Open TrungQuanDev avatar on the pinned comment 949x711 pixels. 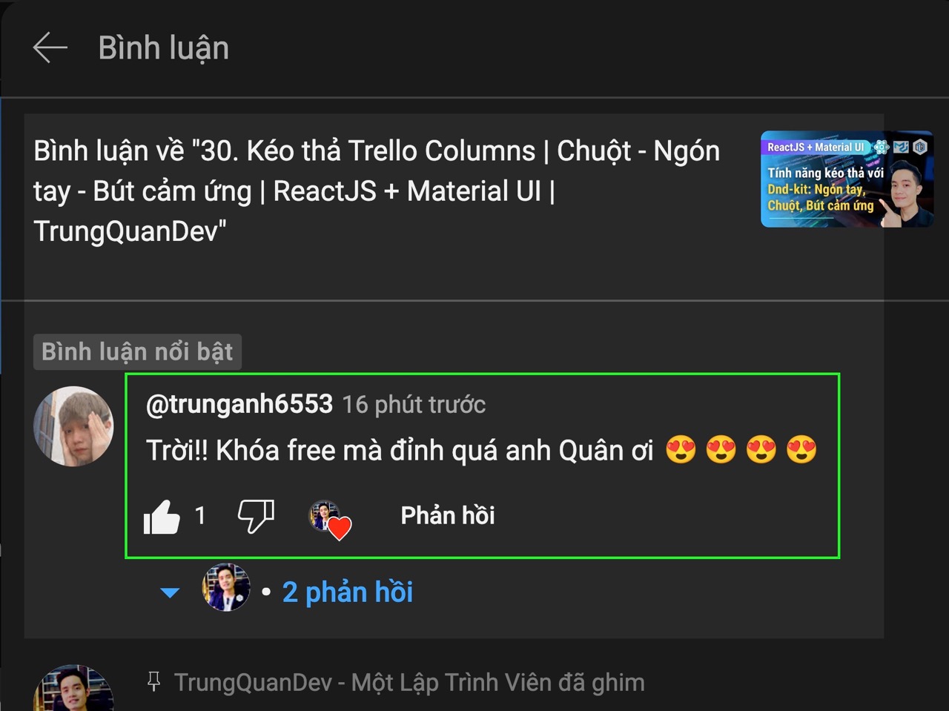[73, 688]
